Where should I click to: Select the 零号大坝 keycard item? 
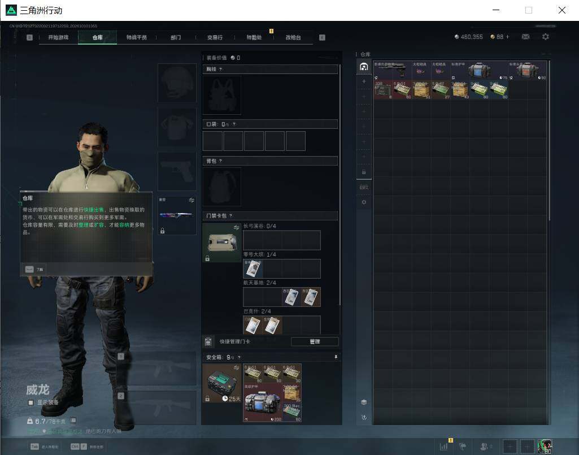(253, 268)
